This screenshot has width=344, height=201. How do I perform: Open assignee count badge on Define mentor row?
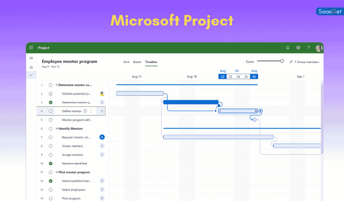coord(102,111)
